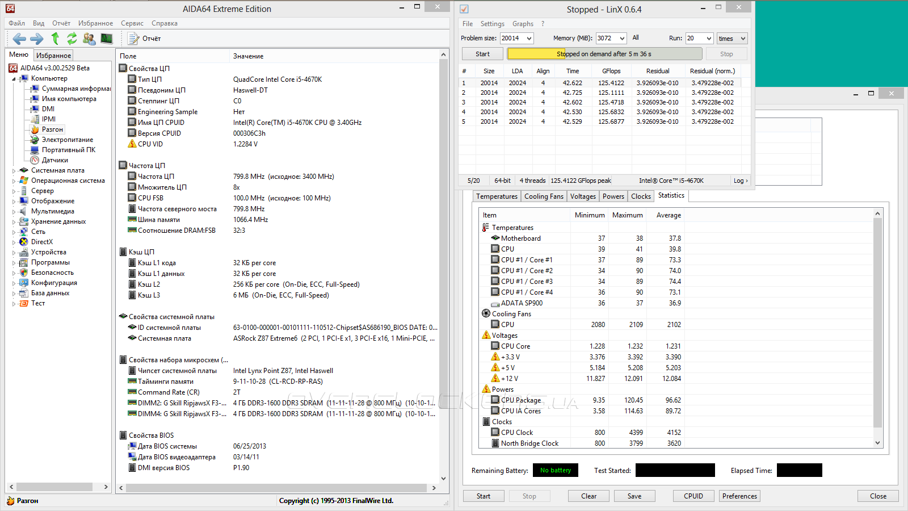Image resolution: width=908 pixels, height=511 pixels.
Task: Expand the Системная плата tree node
Action: (14, 170)
